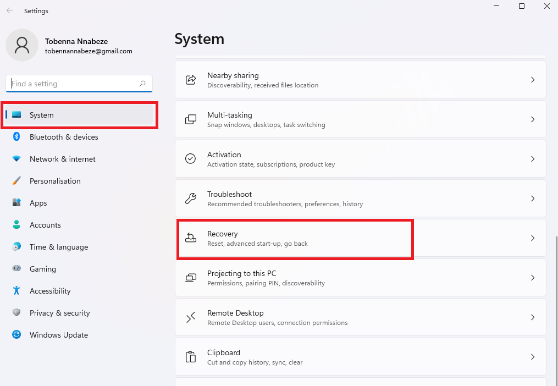Expand the Activation row chevron
558x386 pixels.
532,159
